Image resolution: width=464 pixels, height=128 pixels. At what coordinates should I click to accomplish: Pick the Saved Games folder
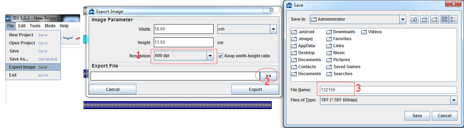(343, 67)
